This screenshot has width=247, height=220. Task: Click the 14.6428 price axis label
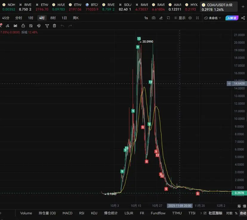(239, 84)
